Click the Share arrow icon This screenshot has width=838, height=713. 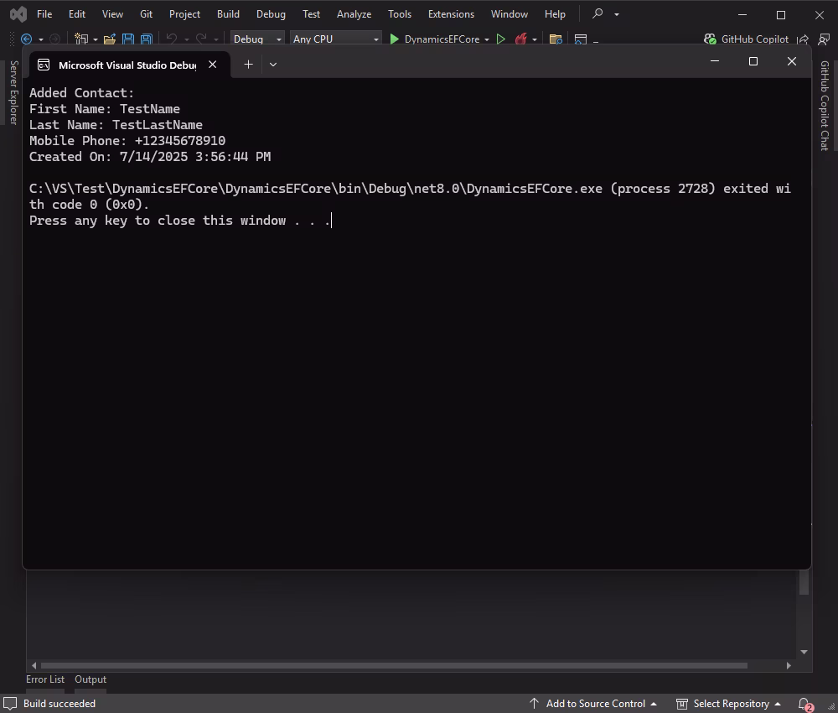coord(803,39)
